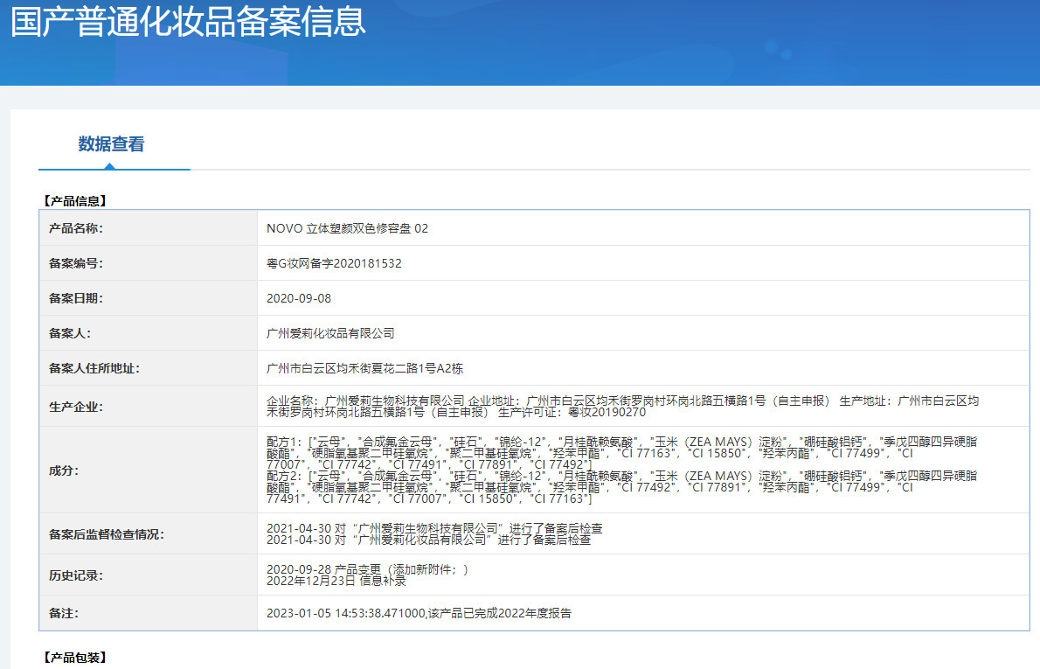Select address 广州市白云区均禾街夏花二路1号A2栋
This screenshot has width=1040, height=669.
tap(364, 368)
